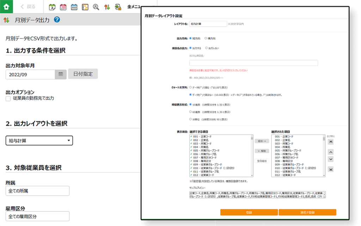Move selected item to bottom of list
This screenshot has height=226, width=361.
coord(330,170)
